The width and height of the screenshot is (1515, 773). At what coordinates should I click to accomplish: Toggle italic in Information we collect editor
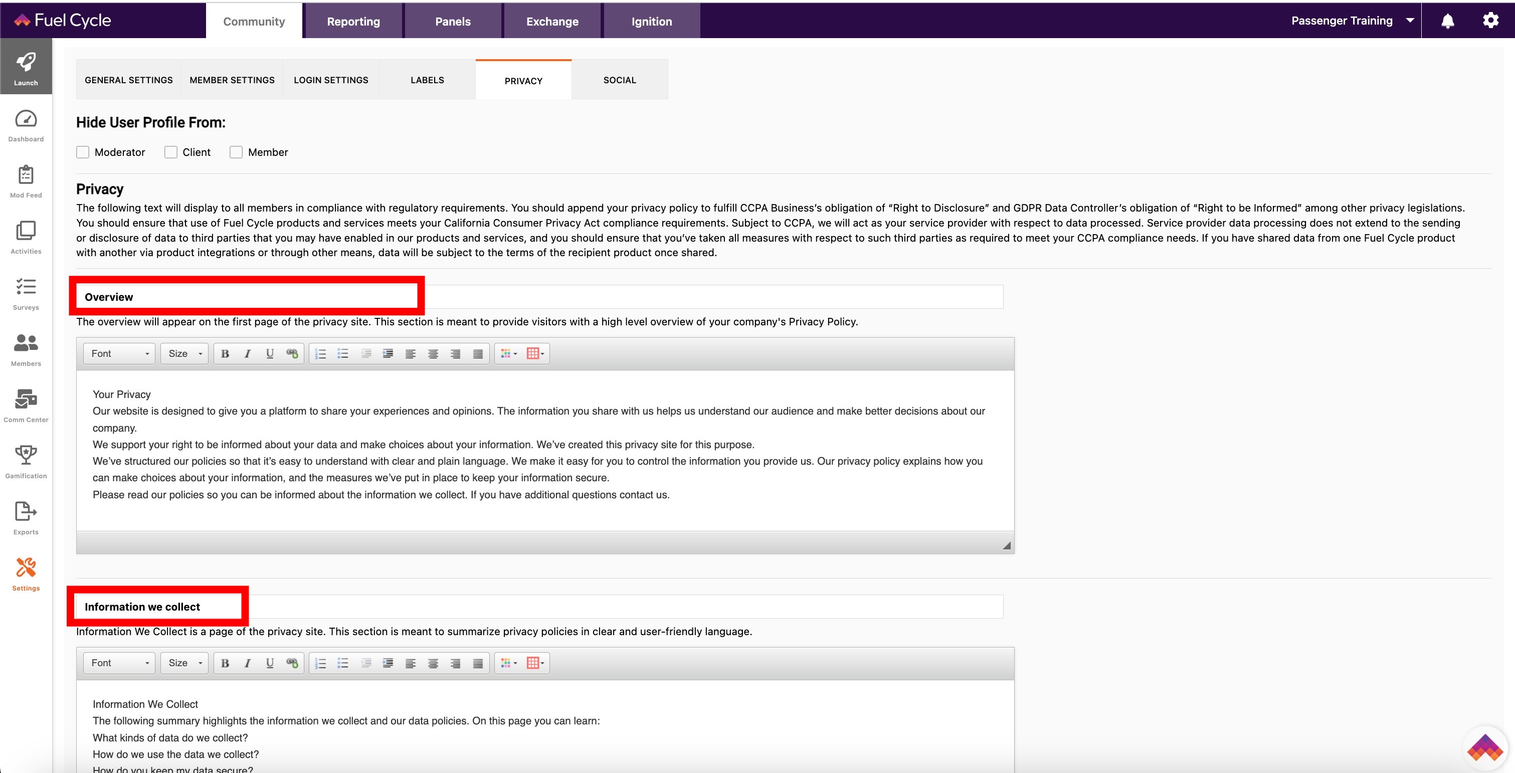(x=248, y=663)
